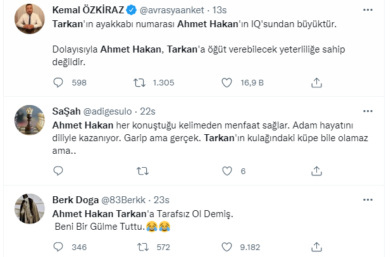Open more options for Berk Doga's tweet

point(368,199)
